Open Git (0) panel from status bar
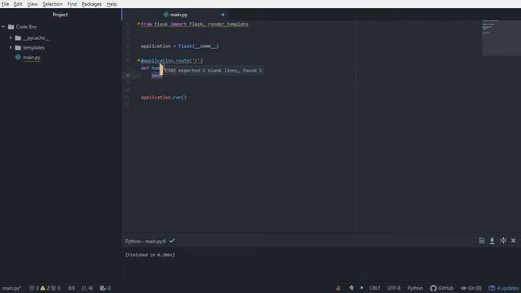The width and height of the screenshot is (521, 293). pyautogui.click(x=471, y=288)
